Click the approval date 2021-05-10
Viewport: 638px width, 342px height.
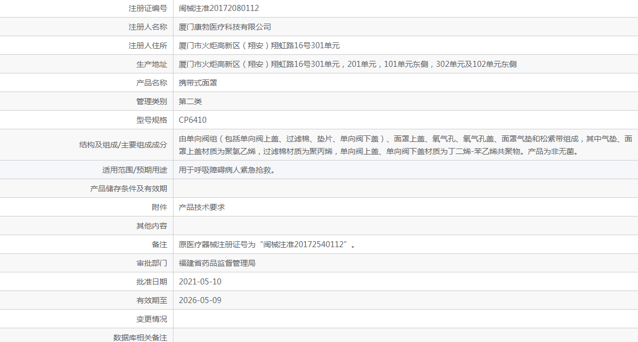pyautogui.click(x=200, y=282)
